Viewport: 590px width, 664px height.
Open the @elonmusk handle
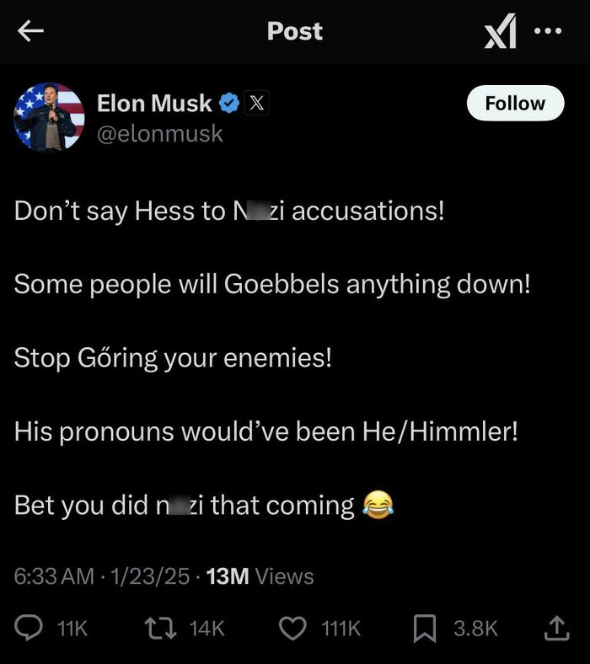coord(160,133)
